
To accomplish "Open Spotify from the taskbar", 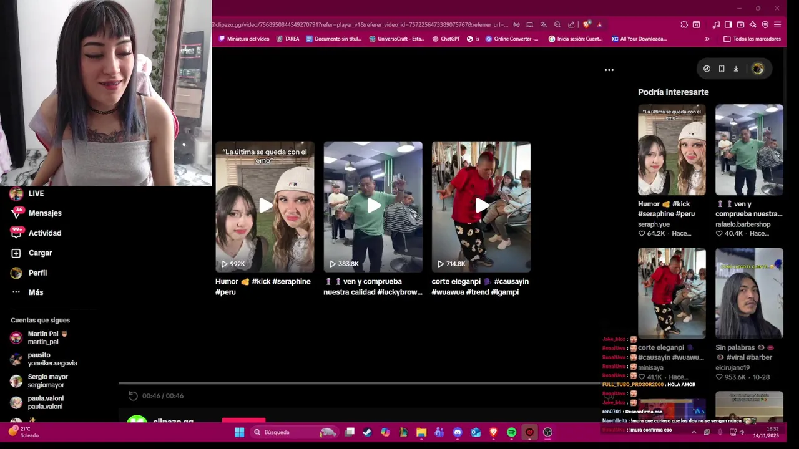I will click(x=512, y=432).
